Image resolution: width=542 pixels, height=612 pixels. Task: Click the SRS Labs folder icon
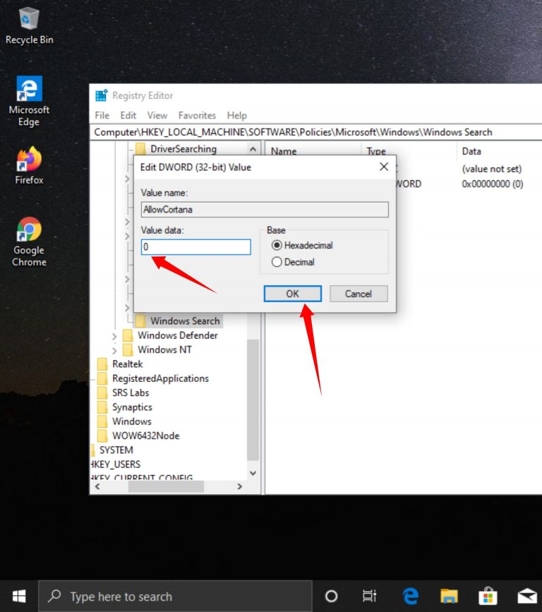(102, 392)
